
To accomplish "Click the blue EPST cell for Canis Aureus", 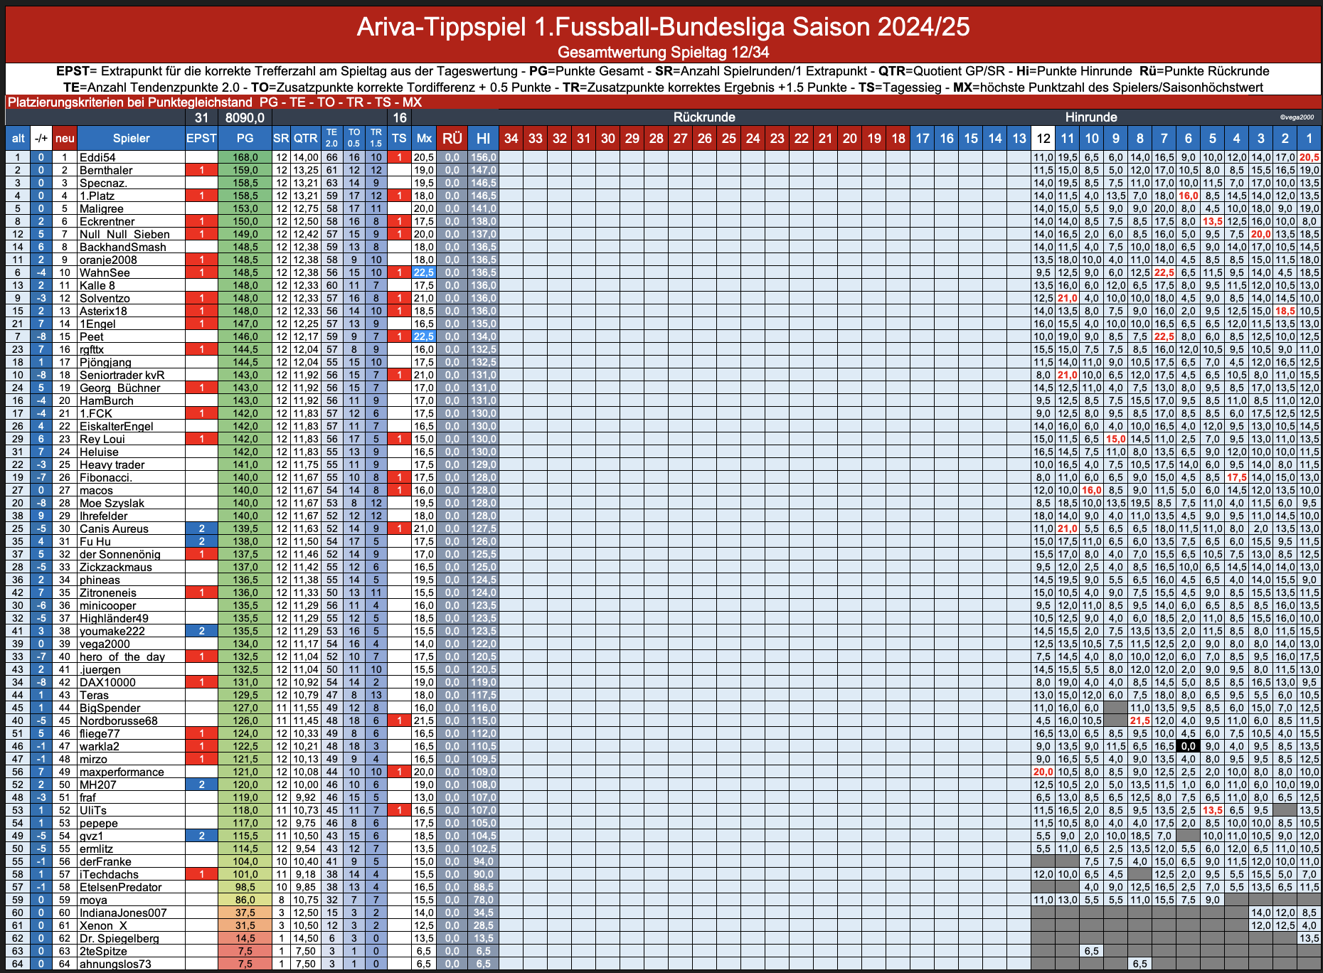I will (x=201, y=528).
